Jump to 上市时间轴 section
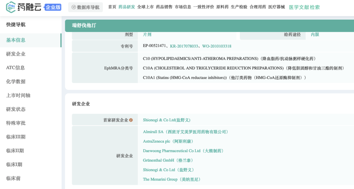 18,95
